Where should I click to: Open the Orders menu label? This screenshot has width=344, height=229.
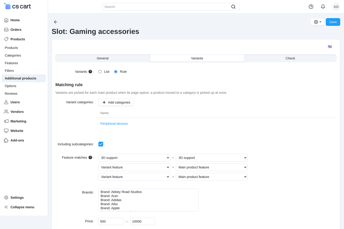16,29
